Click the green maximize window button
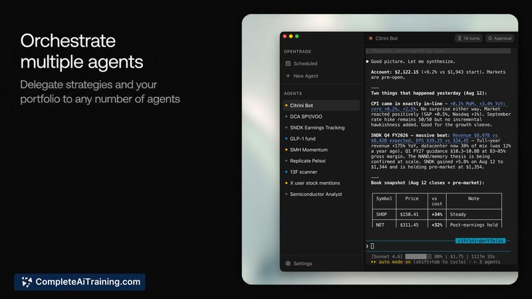Screen dimensions: 532x299 tap(297, 37)
